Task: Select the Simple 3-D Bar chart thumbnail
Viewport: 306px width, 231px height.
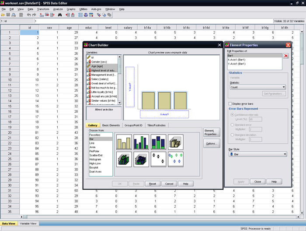Action: point(175,142)
